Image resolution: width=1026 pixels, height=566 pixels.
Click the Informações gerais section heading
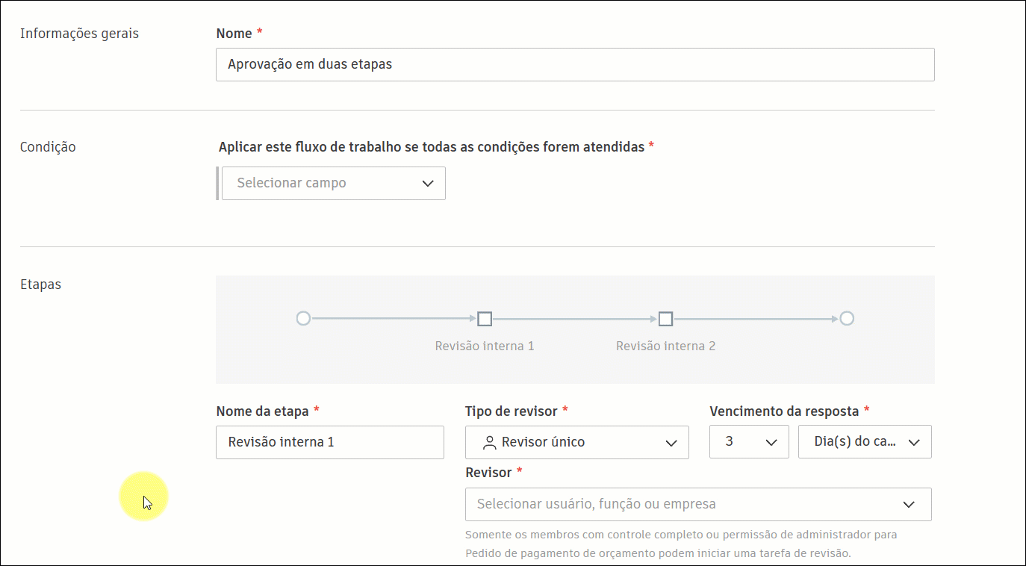79,33
